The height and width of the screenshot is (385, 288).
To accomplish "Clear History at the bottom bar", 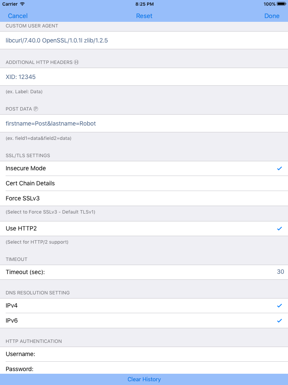I will (x=144, y=379).
